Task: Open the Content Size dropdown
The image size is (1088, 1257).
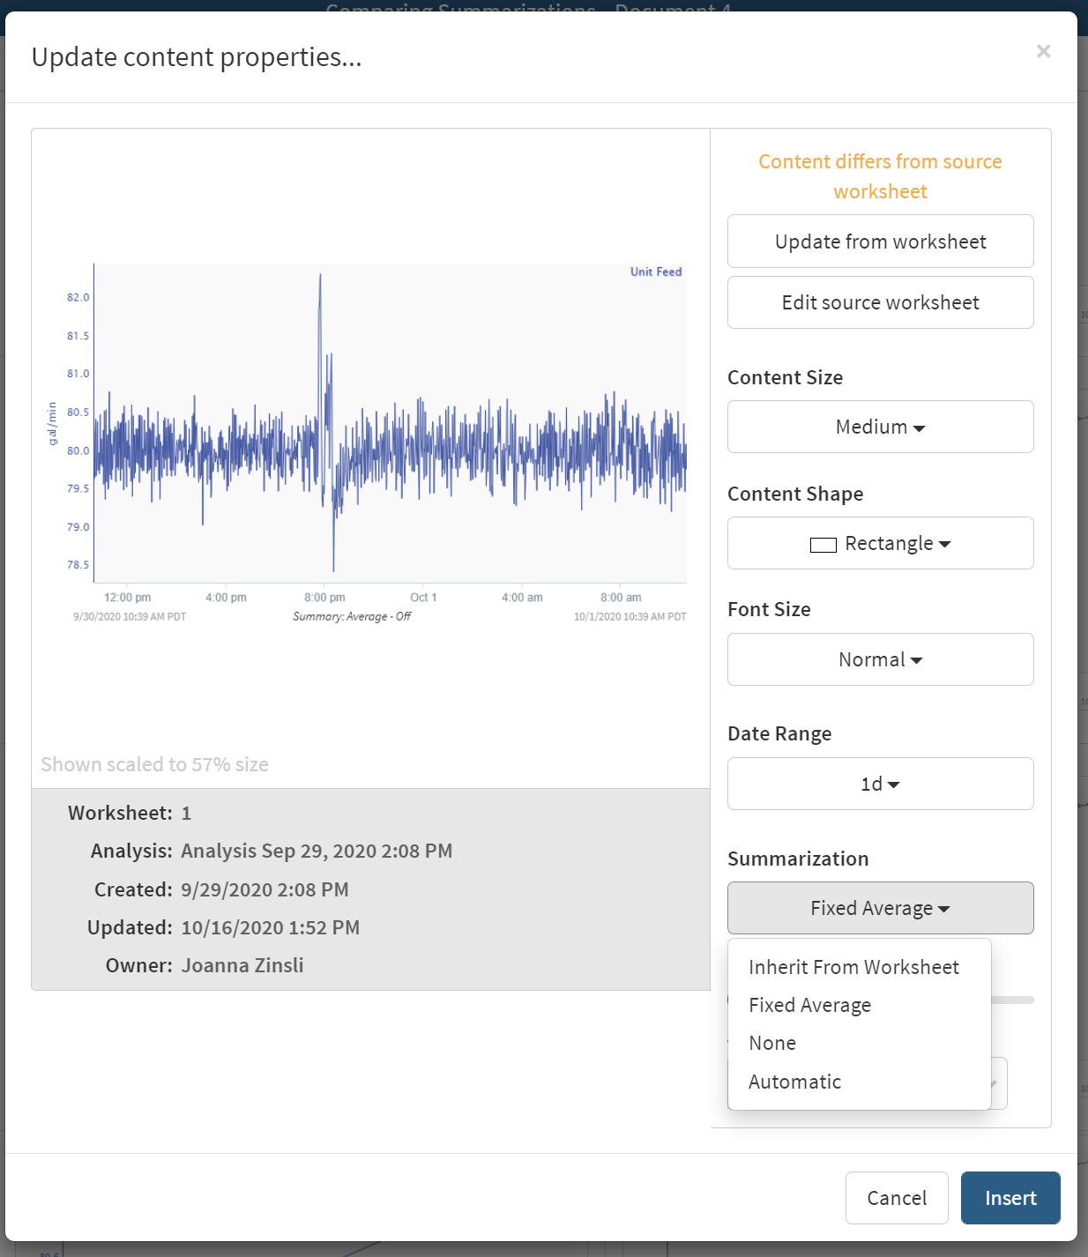Action: [x=879, y=427]
